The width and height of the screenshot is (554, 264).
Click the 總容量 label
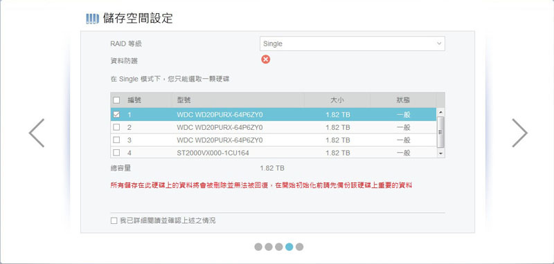(120, 168)
